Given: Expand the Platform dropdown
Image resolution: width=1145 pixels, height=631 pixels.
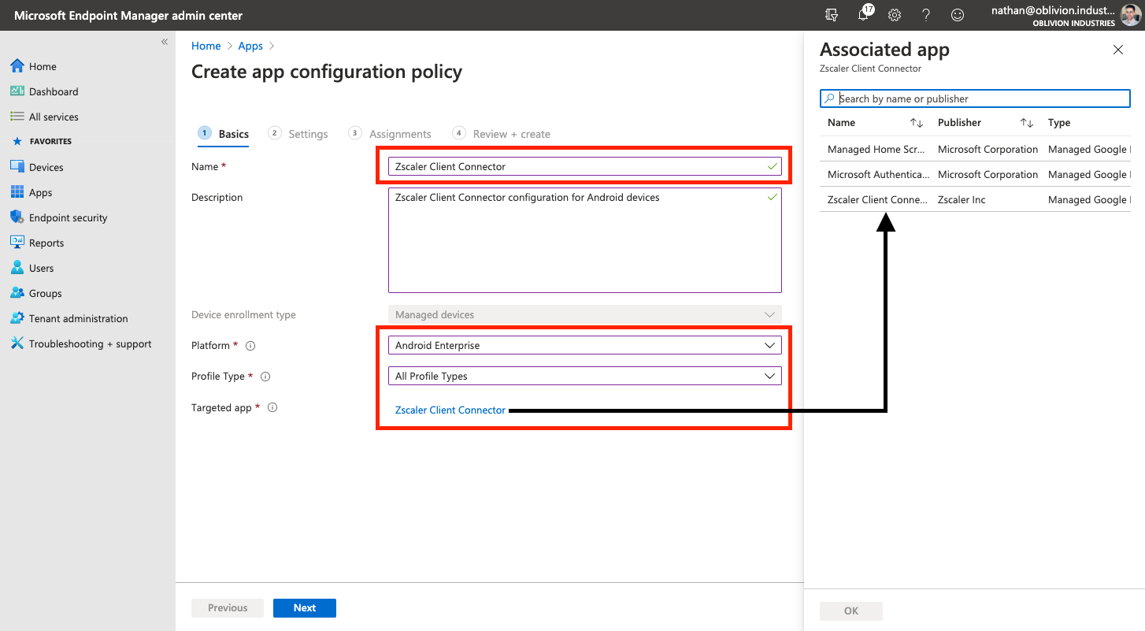Looking at the screenshot, I should [584, 345].
